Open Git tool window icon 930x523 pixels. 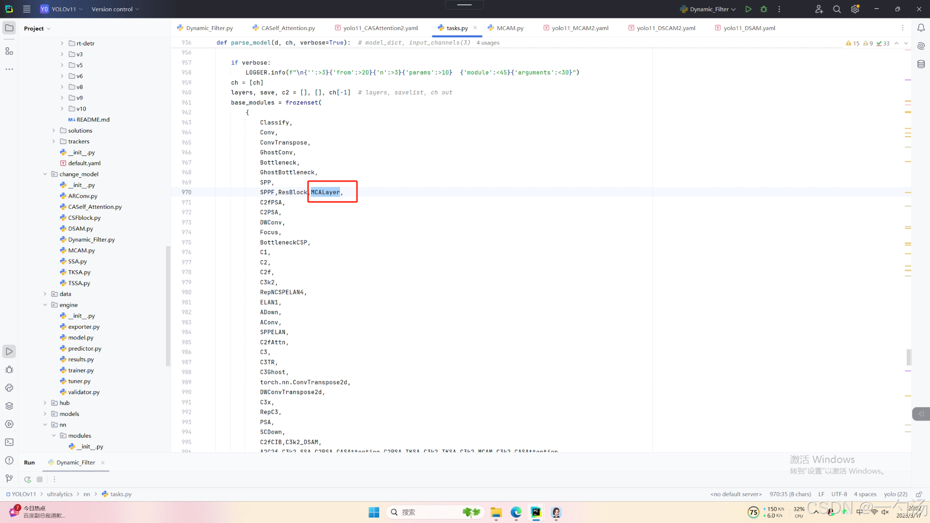(9, 478)
